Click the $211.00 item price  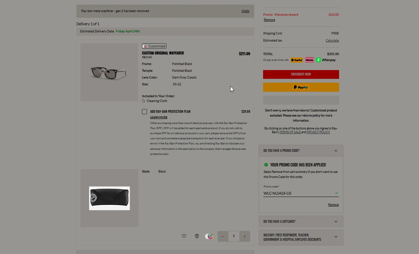pos(244,54)
